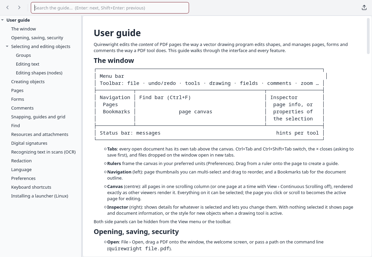Open the Groups subtopic

[x=23, y=55]
